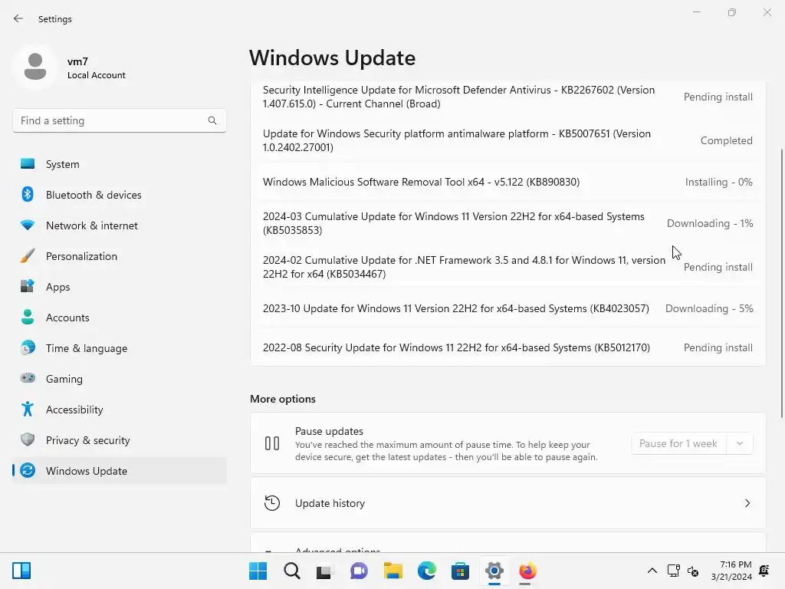This screenshot has height=589, width=785.
Task: Open the notification bell in tray
Action: (x=764, y=571)
